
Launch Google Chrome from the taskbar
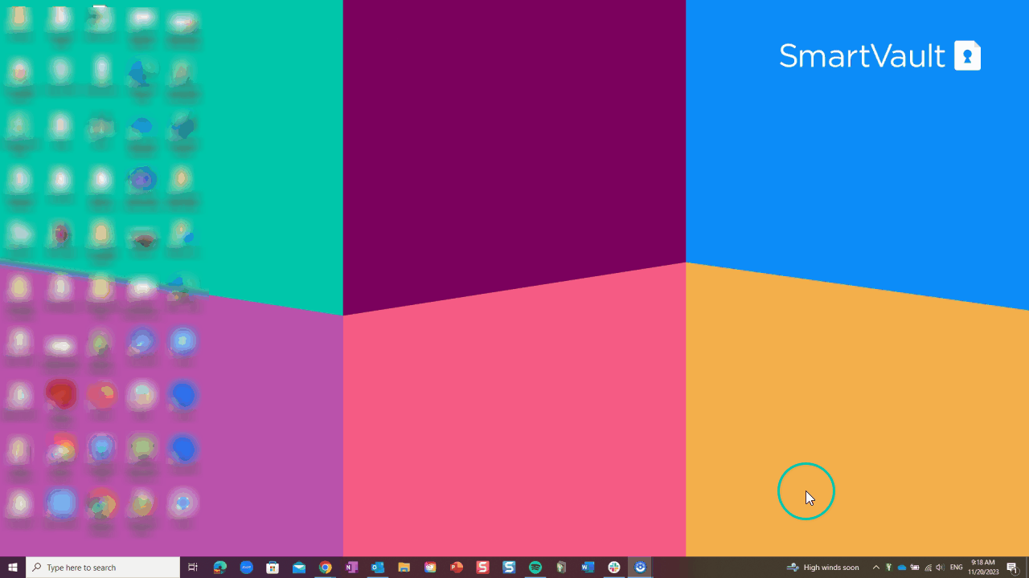pyautogui.click(x=325, y=568)
